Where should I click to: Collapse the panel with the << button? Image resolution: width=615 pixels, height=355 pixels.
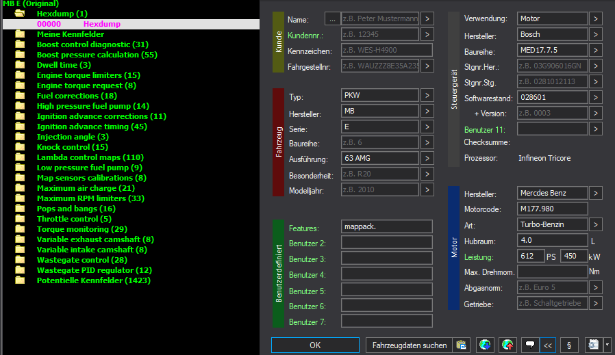point(548,345)
